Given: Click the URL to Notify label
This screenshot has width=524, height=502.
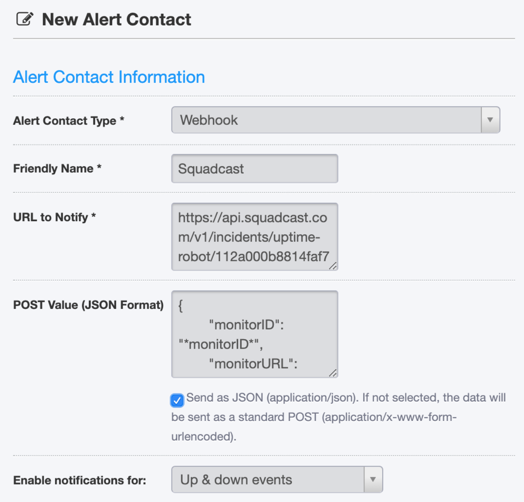Looking at the screenshot, I should pos(55,217).
